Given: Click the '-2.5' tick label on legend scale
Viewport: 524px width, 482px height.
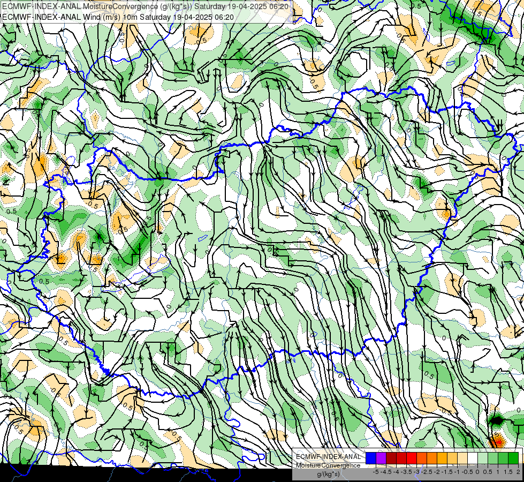Looking at the screenshot, I should (x=427, y=472).
